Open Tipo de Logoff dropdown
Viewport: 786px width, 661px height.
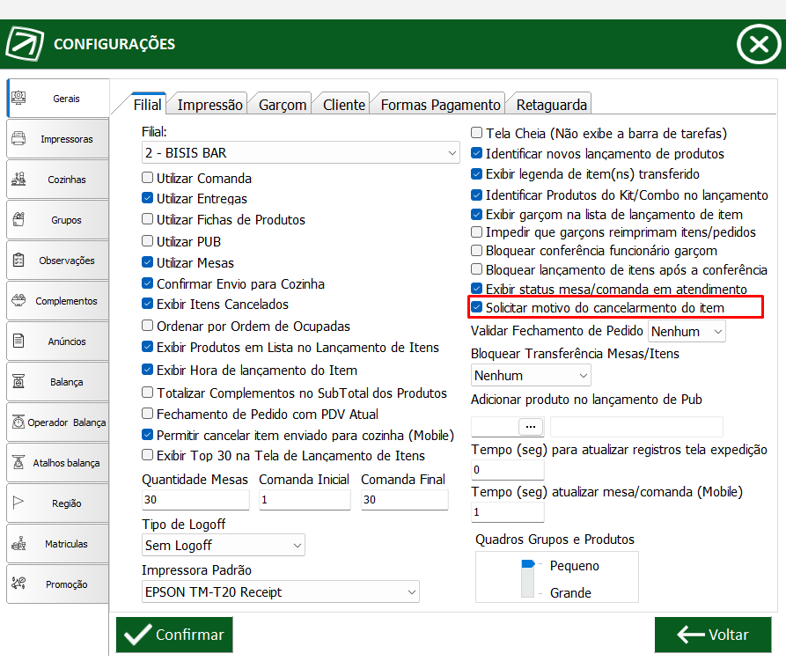pyautogui.click(x=223, y=545)
